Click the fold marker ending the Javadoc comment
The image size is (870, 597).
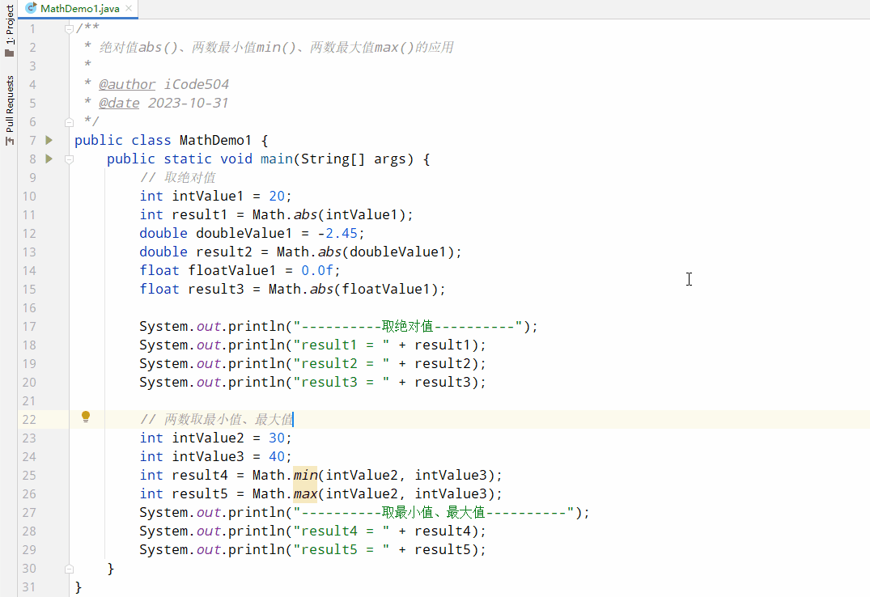[x=70, y=121]
